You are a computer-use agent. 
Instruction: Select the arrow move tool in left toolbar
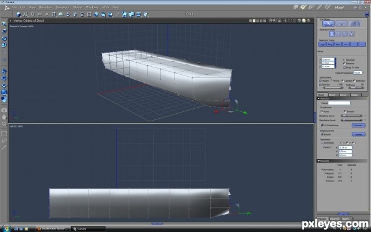tap(4, 24)
